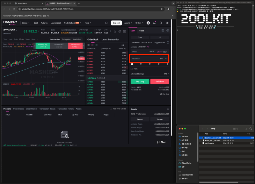The image size is (255, 184).
Task: Open the Open Orders tab
Action: [x=18, y=109]
